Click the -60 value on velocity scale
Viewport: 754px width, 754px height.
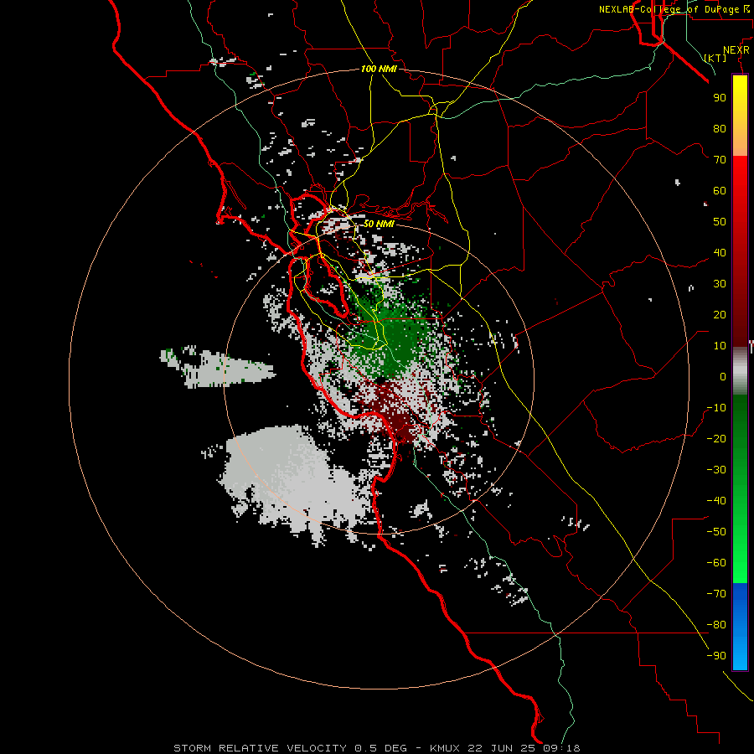point(716,563)
